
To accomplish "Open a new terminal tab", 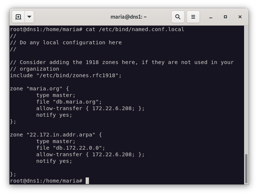I will tap(18, 17).
